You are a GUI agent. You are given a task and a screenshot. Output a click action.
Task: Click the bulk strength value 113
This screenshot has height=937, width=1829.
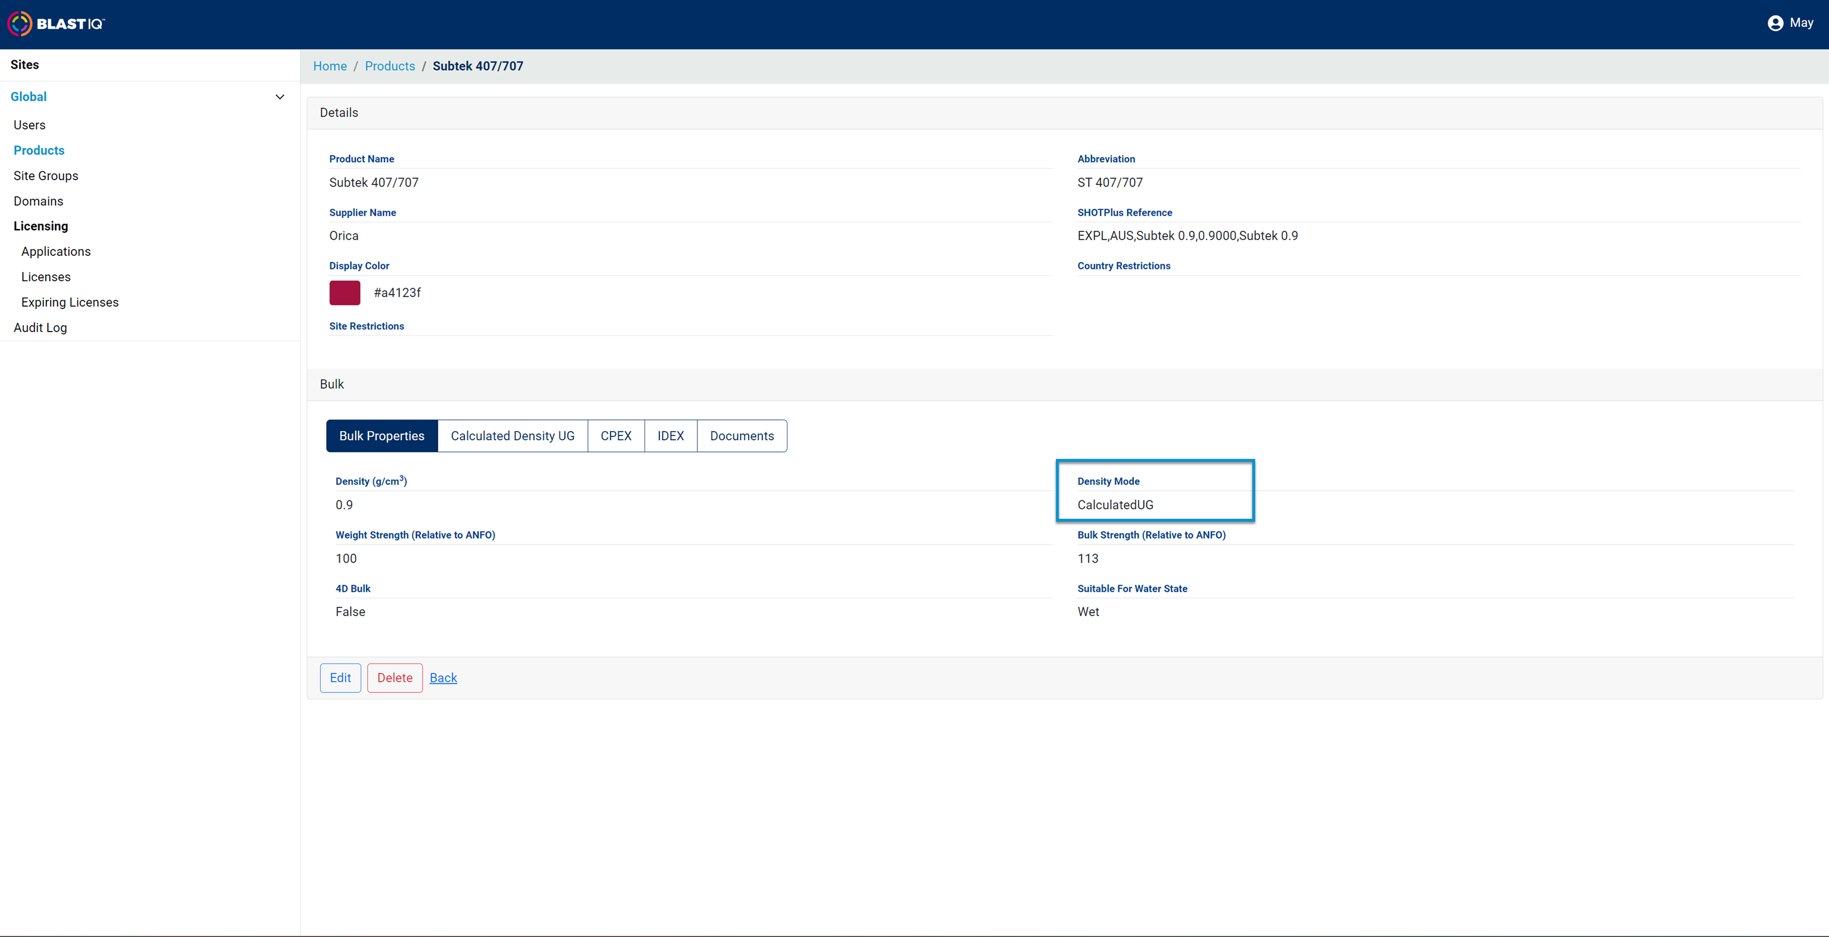click(x=1088, y=558)
